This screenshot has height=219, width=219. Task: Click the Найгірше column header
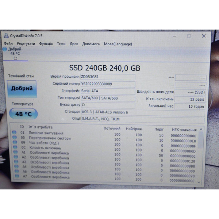[x=134, y=129]
